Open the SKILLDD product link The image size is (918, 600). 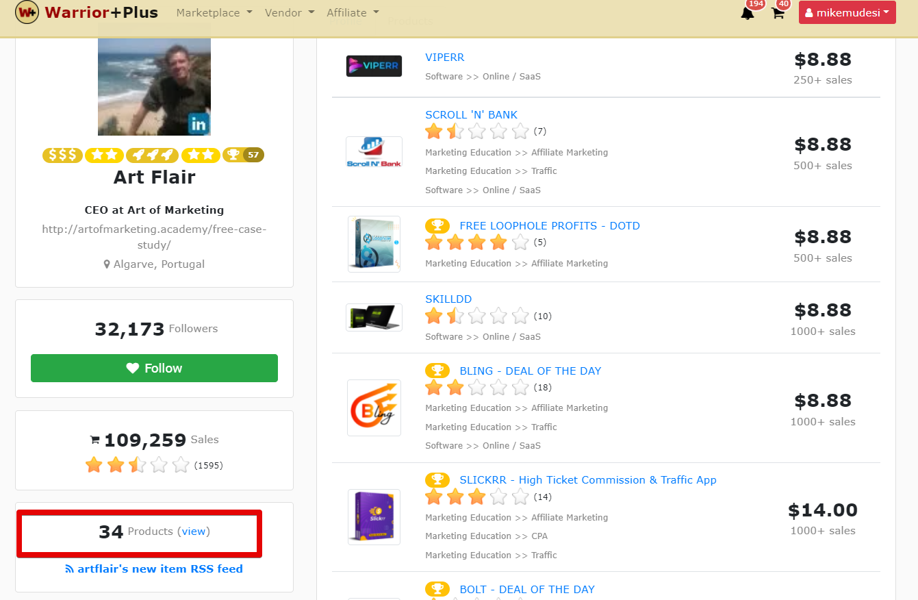(x=448, y=299)
